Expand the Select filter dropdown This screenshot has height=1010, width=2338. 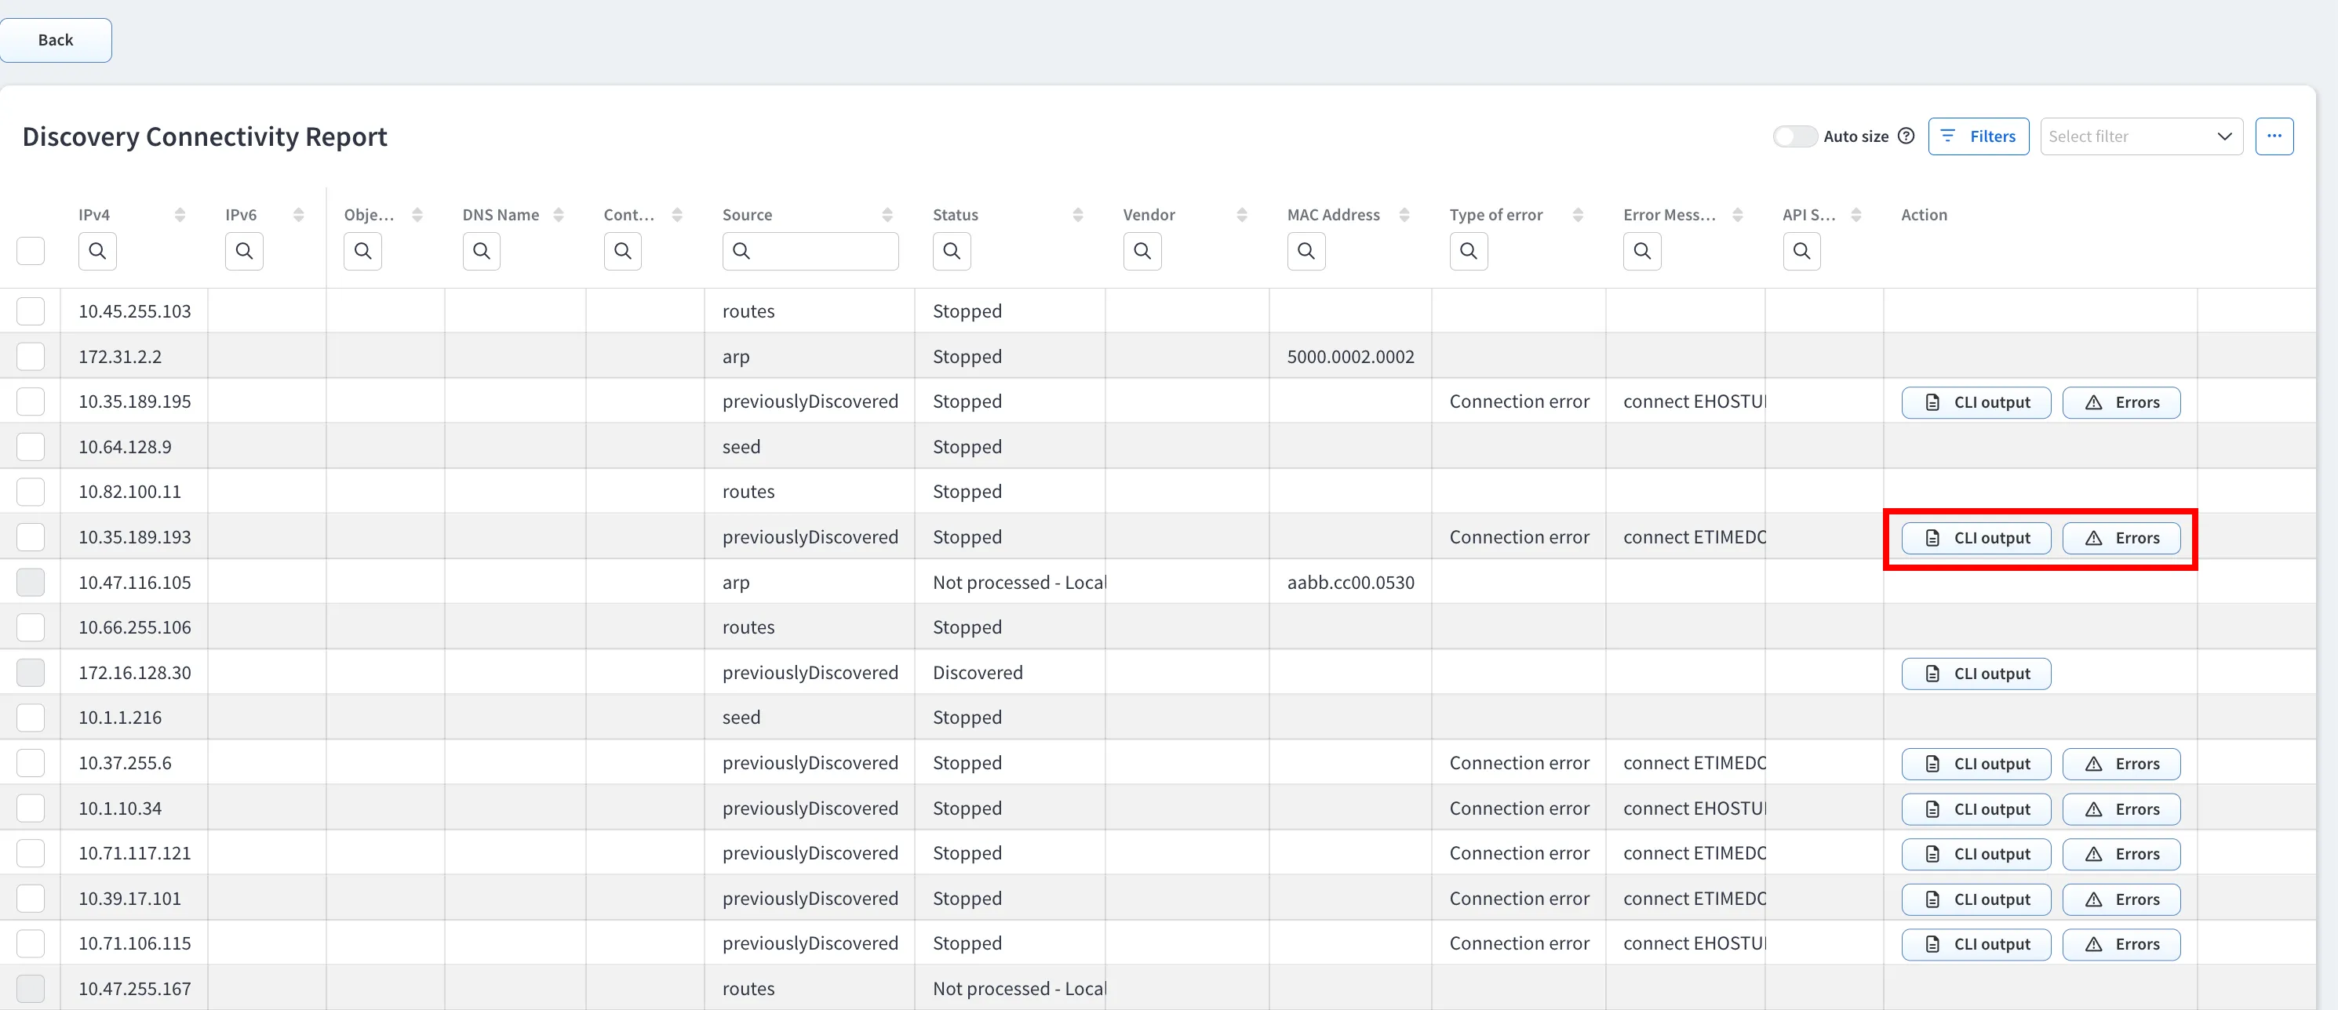pyautogui.click(x=2141, y=136)
